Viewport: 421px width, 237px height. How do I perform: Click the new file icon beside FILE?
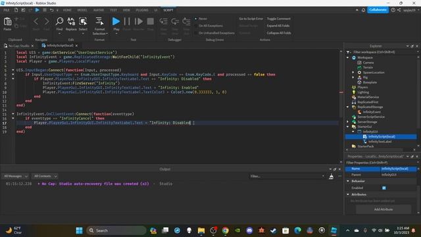[16, 10]
